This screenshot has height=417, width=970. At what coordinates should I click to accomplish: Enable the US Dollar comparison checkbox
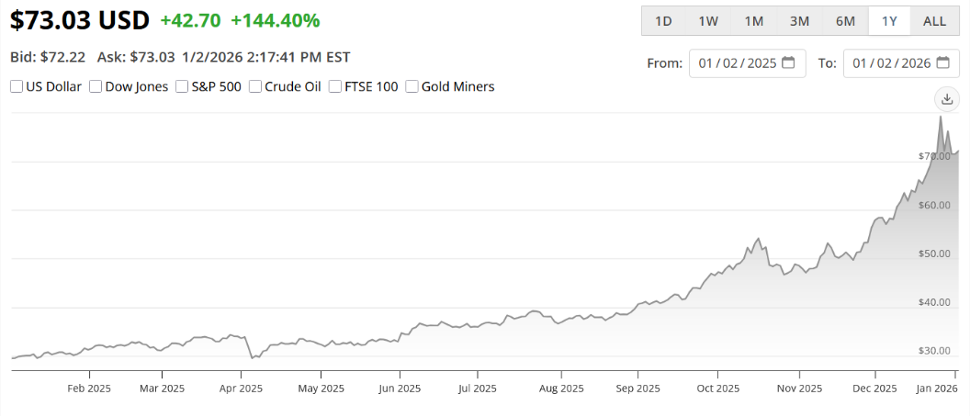(17, 87)
